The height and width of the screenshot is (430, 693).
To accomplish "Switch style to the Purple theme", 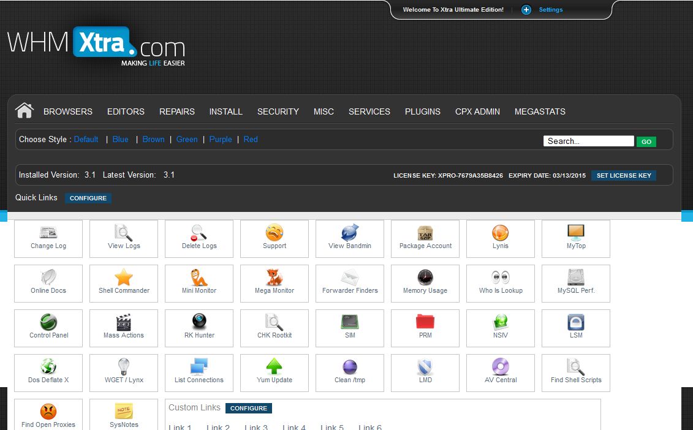I will click(221, 140).
